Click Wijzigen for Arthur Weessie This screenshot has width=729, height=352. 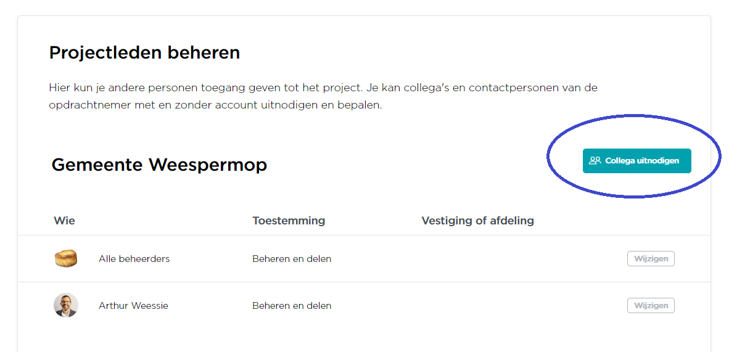coord(651,306)
